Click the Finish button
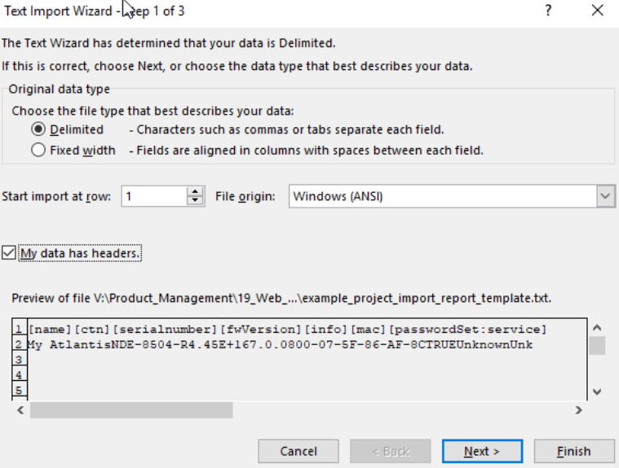The image size is (619, 468). tap(574, 451)
